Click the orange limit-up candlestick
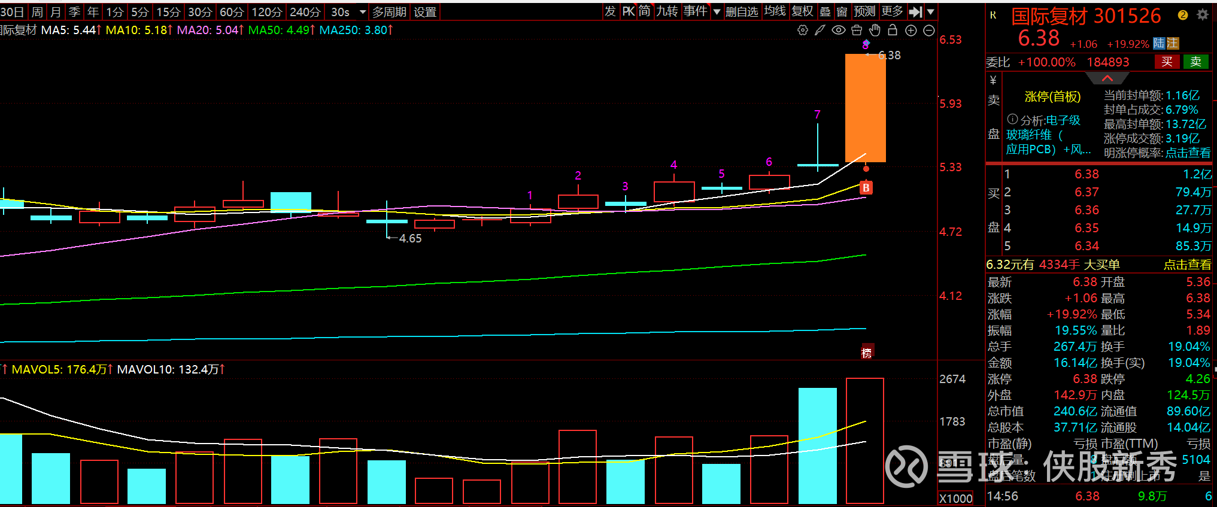 pyautogui.click(x=865, y=108)
